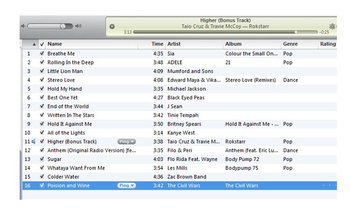Click time 4:36 for Colder Water
The height and width of the screenshot is (210, 350).
(158, 177)
